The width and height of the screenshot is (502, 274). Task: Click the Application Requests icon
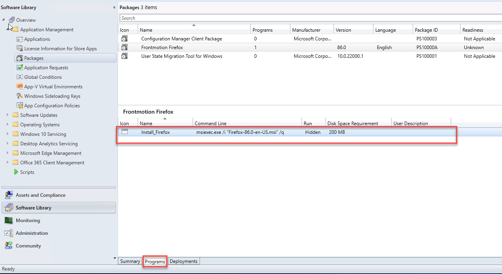coord(20,68)
